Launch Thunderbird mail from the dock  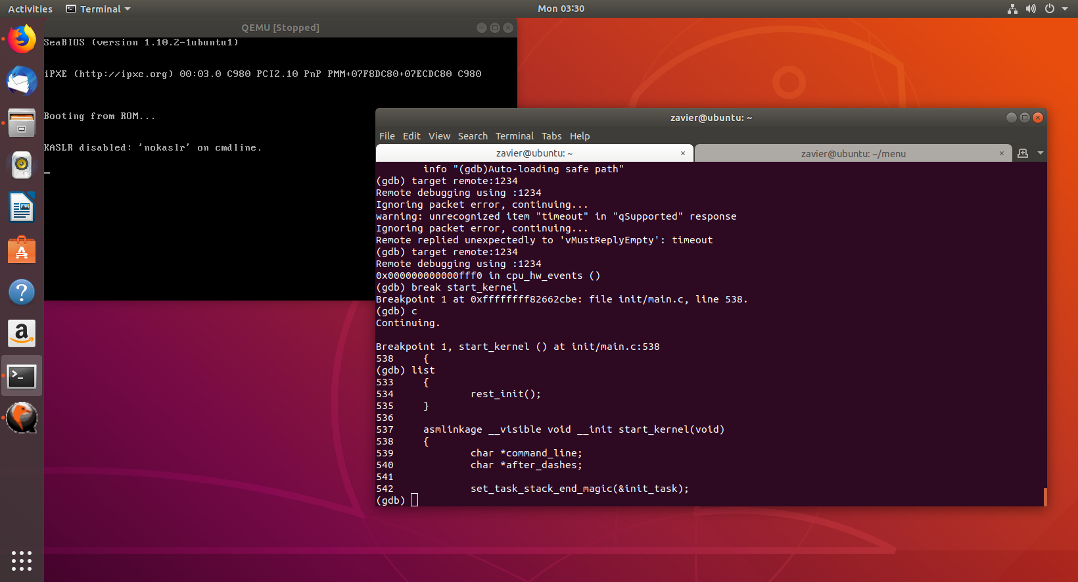point(22,82)
